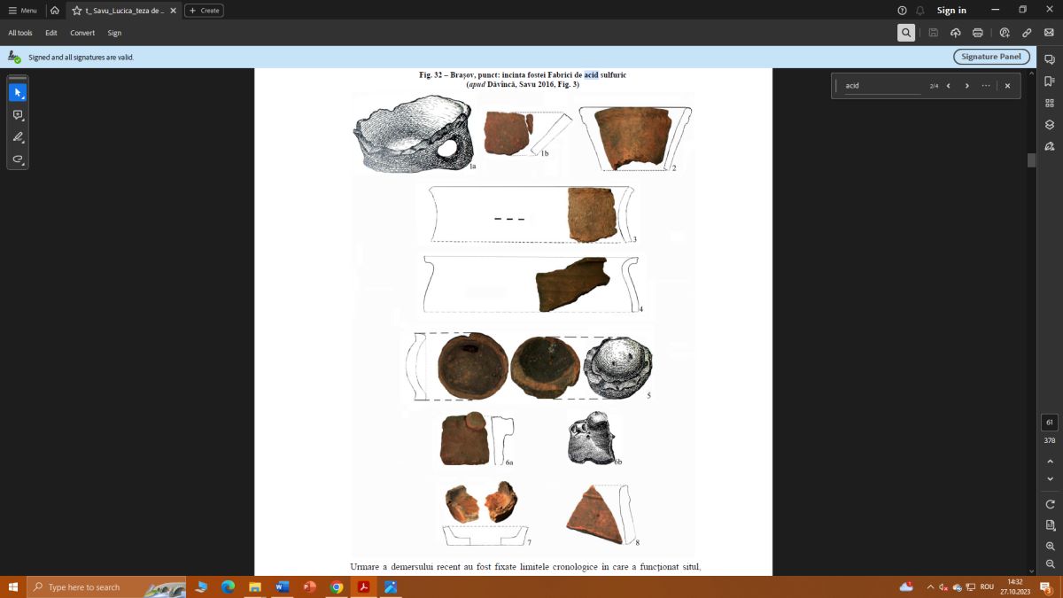Viewport: 1063px width, 598px height.
Task: Open the Signature Panel
Action: pos(991,57)
